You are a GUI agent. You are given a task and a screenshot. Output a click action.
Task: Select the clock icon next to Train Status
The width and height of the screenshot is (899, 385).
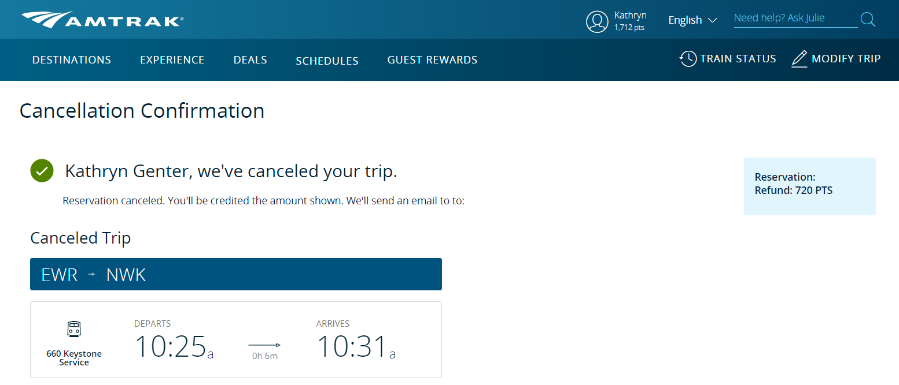[688, 58]
